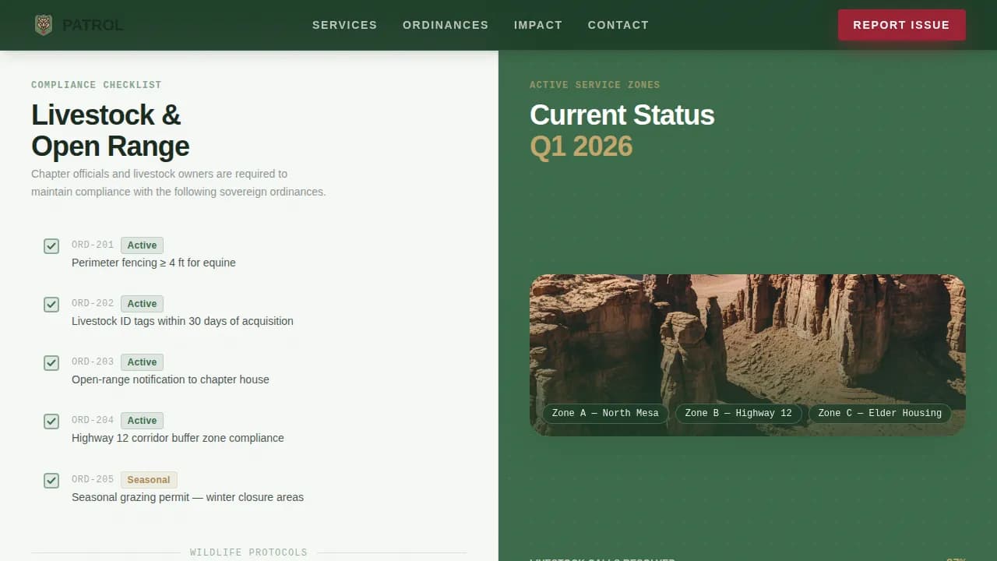Click the Active badge beside ORD-202
The height and width of the screenshot is (561, 997).
tap(142, 304)
